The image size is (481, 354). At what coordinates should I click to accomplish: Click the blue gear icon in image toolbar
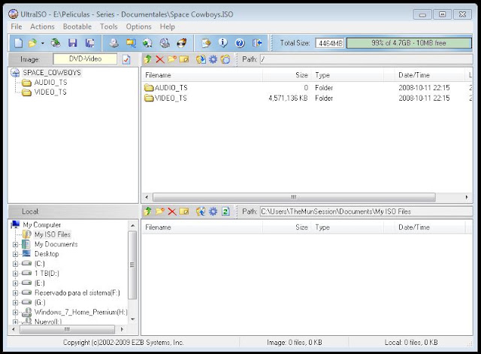click(x=213, y=59)
